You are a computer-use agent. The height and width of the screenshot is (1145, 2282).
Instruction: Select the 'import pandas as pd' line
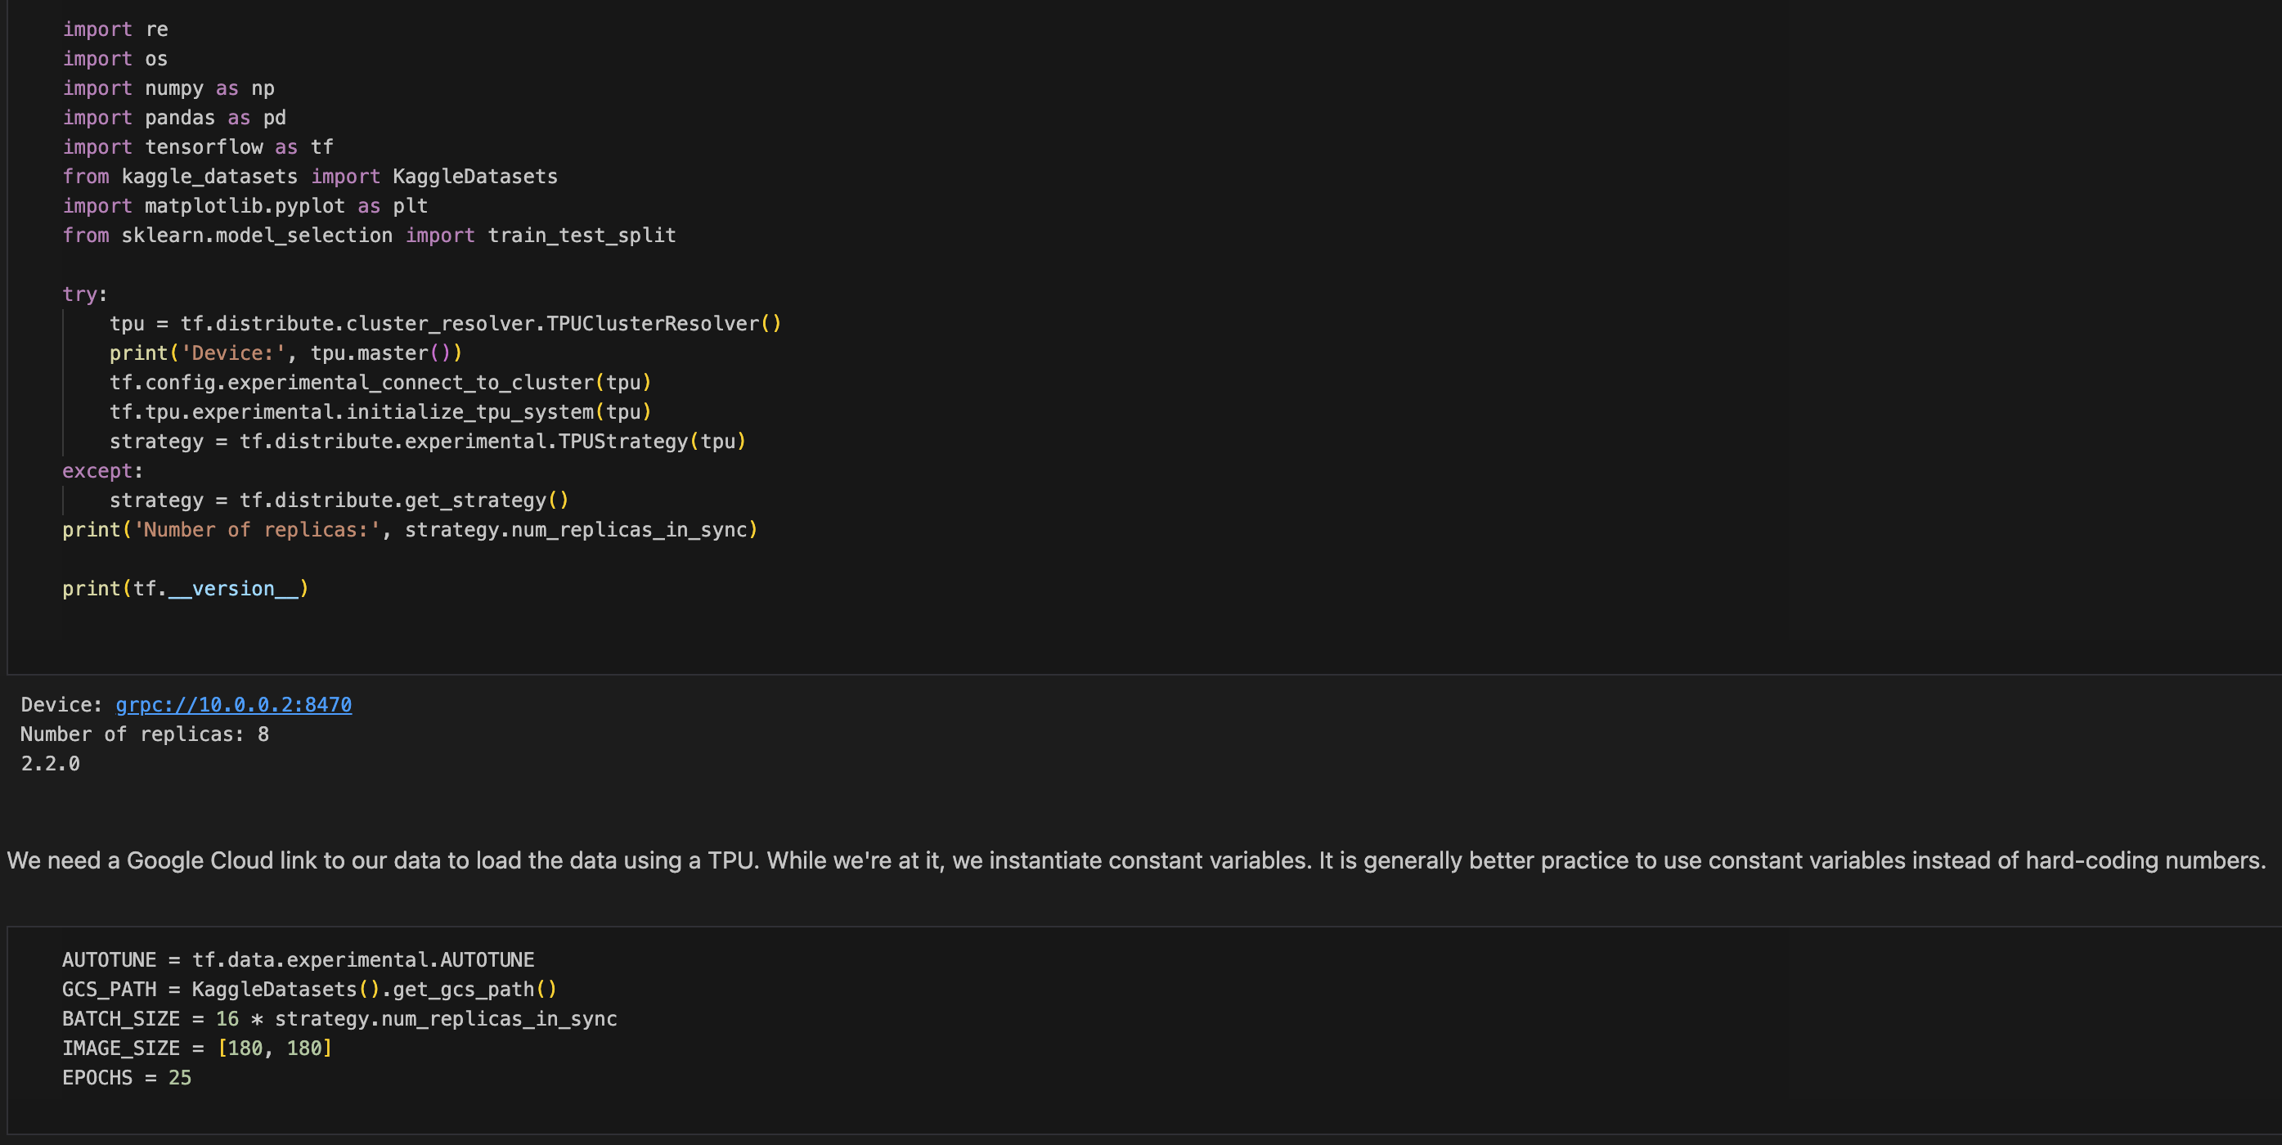click(174, 118)
